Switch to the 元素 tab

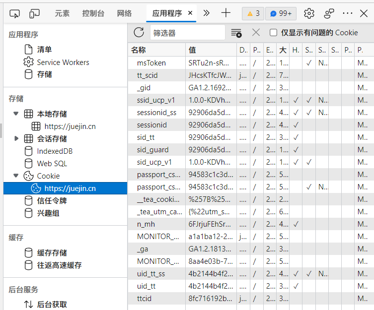pyautogui.click(x=62, y=13)
